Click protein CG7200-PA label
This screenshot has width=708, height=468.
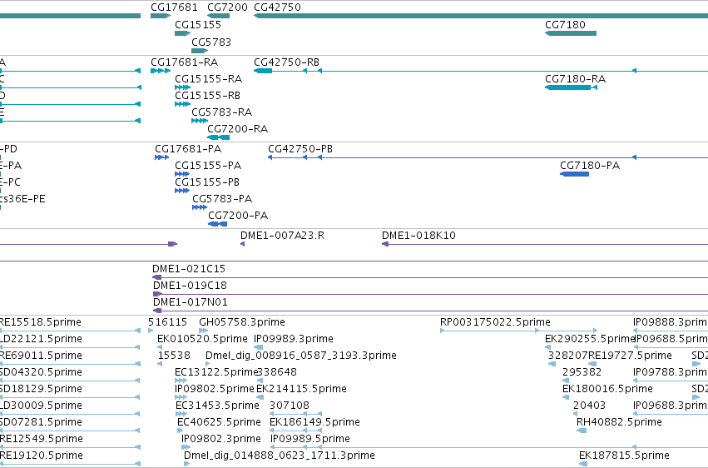pyautogui.click(x=238, y=216)
